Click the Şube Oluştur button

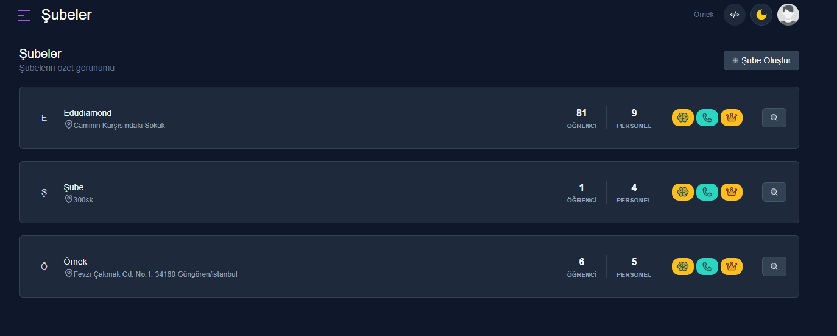pos(761,60)
